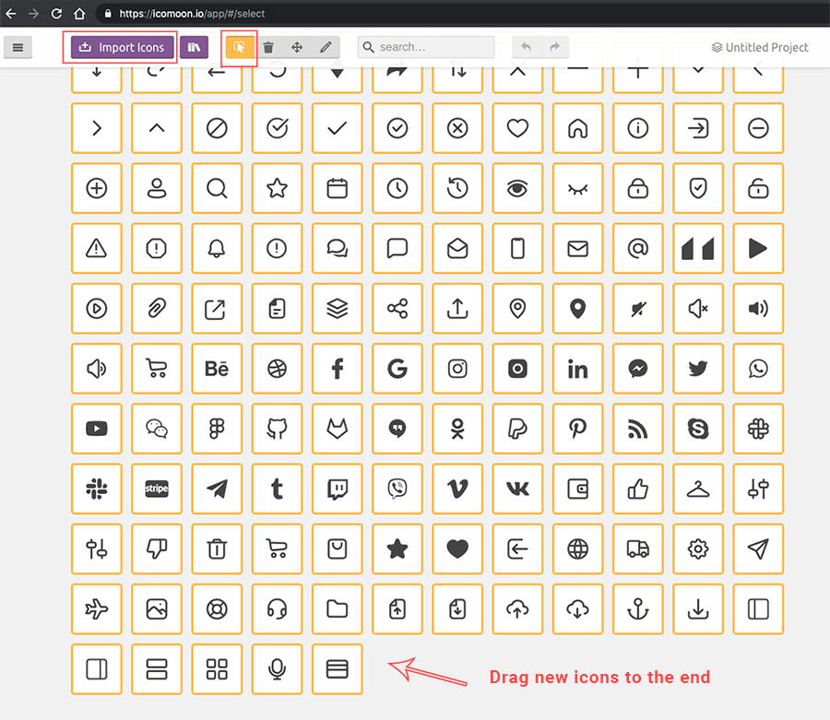Select the Facebook icon in the grid
Image resolution: width=830 pixels, height=720 pixels.
(x=338, y=369)
